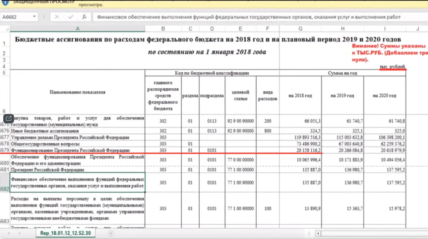Select column I header
Viewport: 428px width, 239px height.
point(385,29)
